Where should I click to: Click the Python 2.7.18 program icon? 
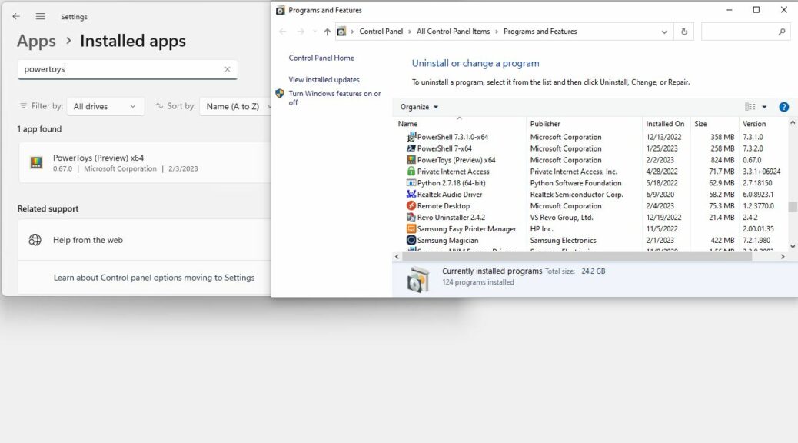coord(411,183)
